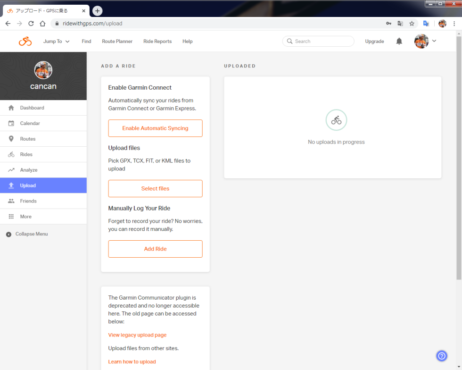Image resolution: width=462 pixels, height=370 pixels.
Task: Open Learn how to upload link
Action: click(132, 362)
